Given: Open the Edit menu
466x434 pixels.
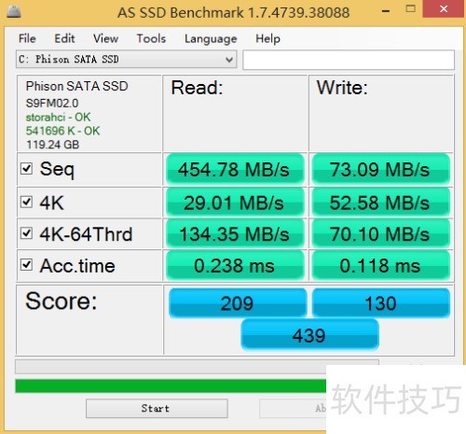Looking at the screenshot, I should click(64, 38).
